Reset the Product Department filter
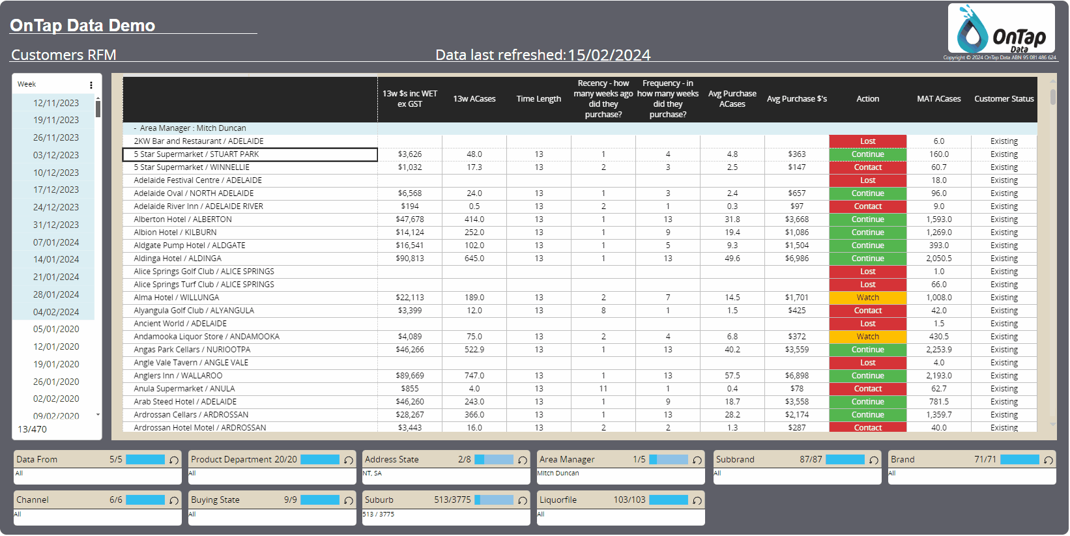 pyautogui.click(x=349, y=460)
